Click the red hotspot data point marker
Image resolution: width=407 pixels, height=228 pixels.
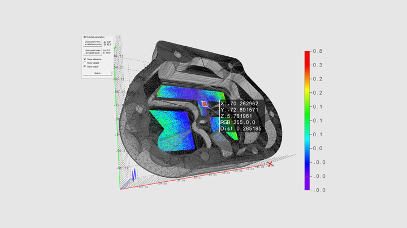click(205, 104)
